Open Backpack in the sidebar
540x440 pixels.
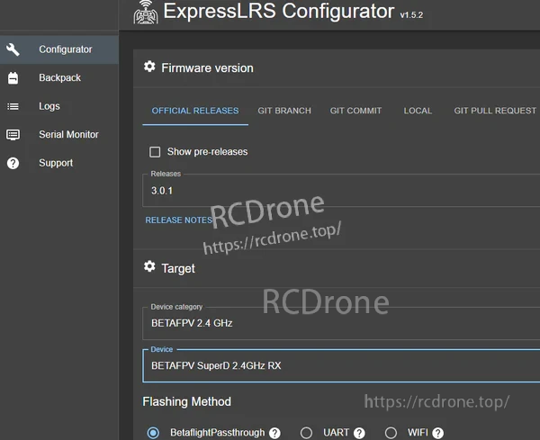pos(59,77)
